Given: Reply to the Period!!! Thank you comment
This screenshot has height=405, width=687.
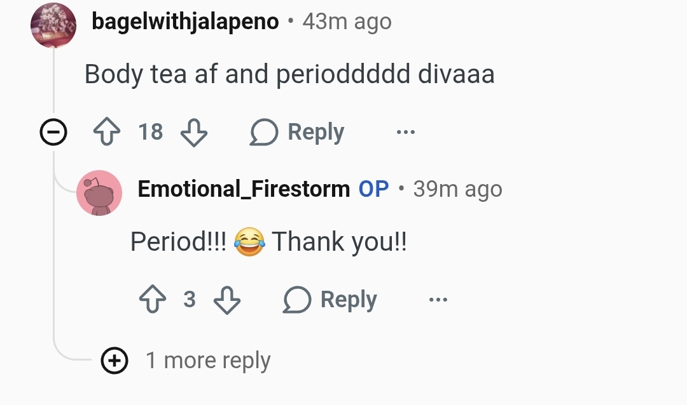Looking at the screenshot, I should click(x=330, y=300).
